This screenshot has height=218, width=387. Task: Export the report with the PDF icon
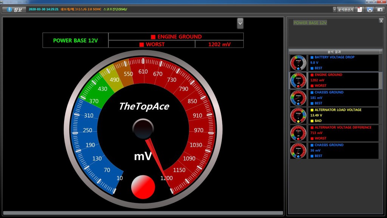tap(360, 9)
